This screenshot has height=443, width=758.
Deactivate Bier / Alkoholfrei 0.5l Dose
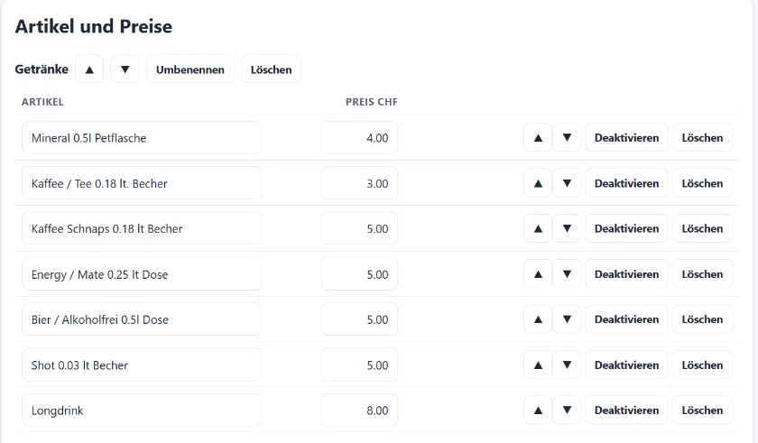tap(626, 319)
